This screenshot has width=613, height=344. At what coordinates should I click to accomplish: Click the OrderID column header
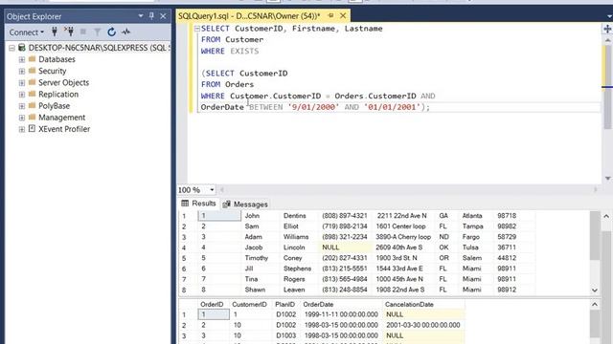(x=212, y=304)
